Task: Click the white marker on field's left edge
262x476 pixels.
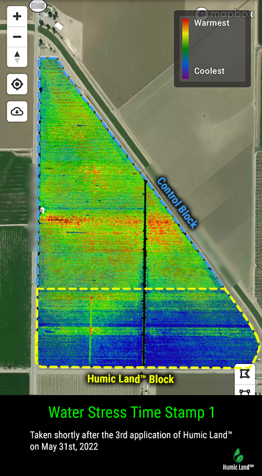Action: [41, 210]
